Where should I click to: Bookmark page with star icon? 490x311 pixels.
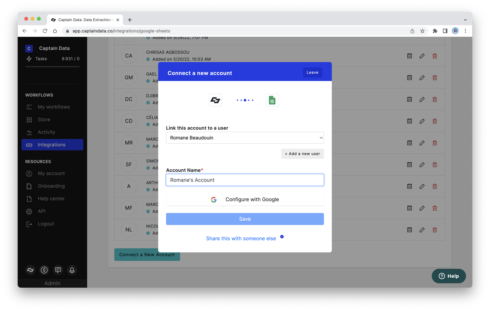click(422, 31)
